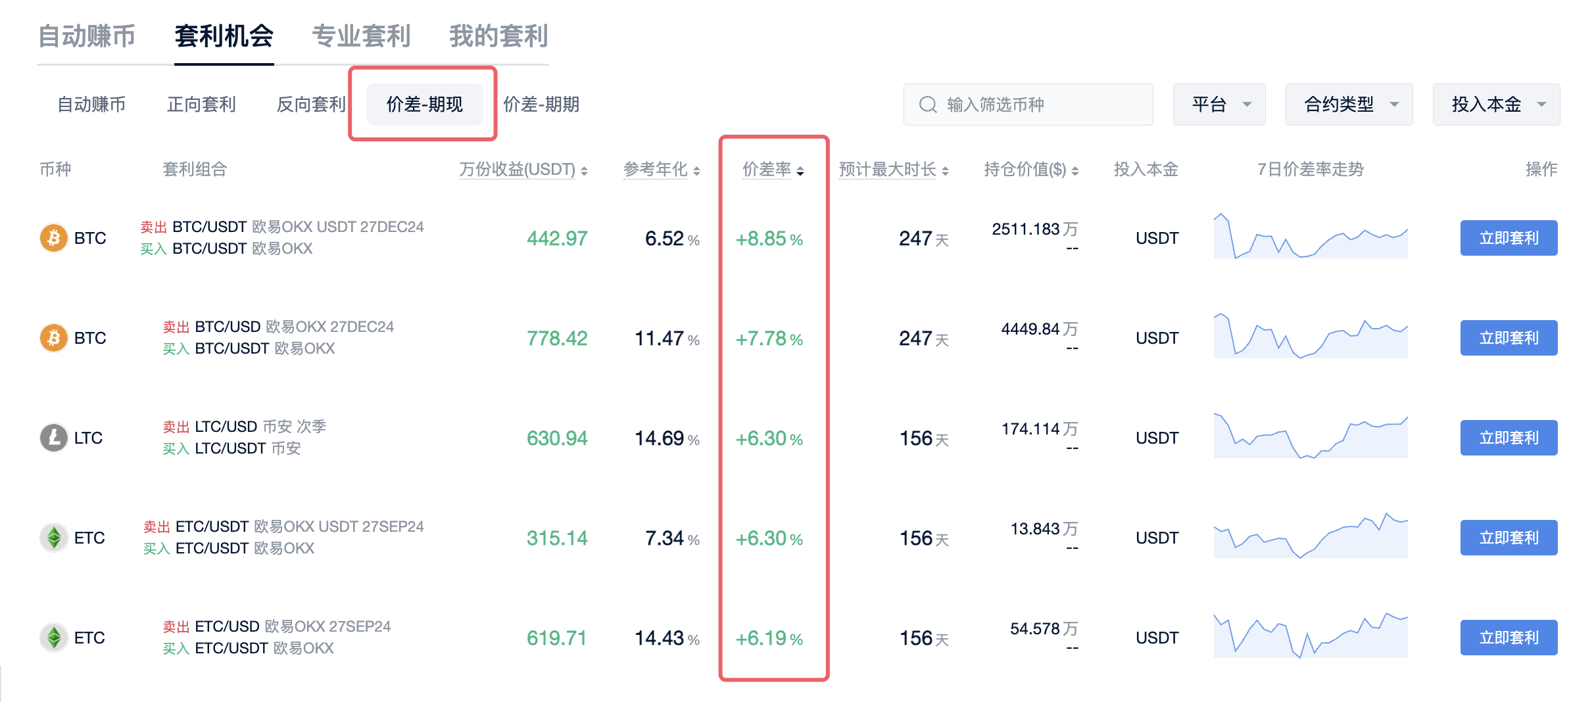Image resolution: width=1594 pixels, height=702 pixels.
Task: Open 7-day trend chart for ETC 619.71 row
Action: (x=1311, y=635)
